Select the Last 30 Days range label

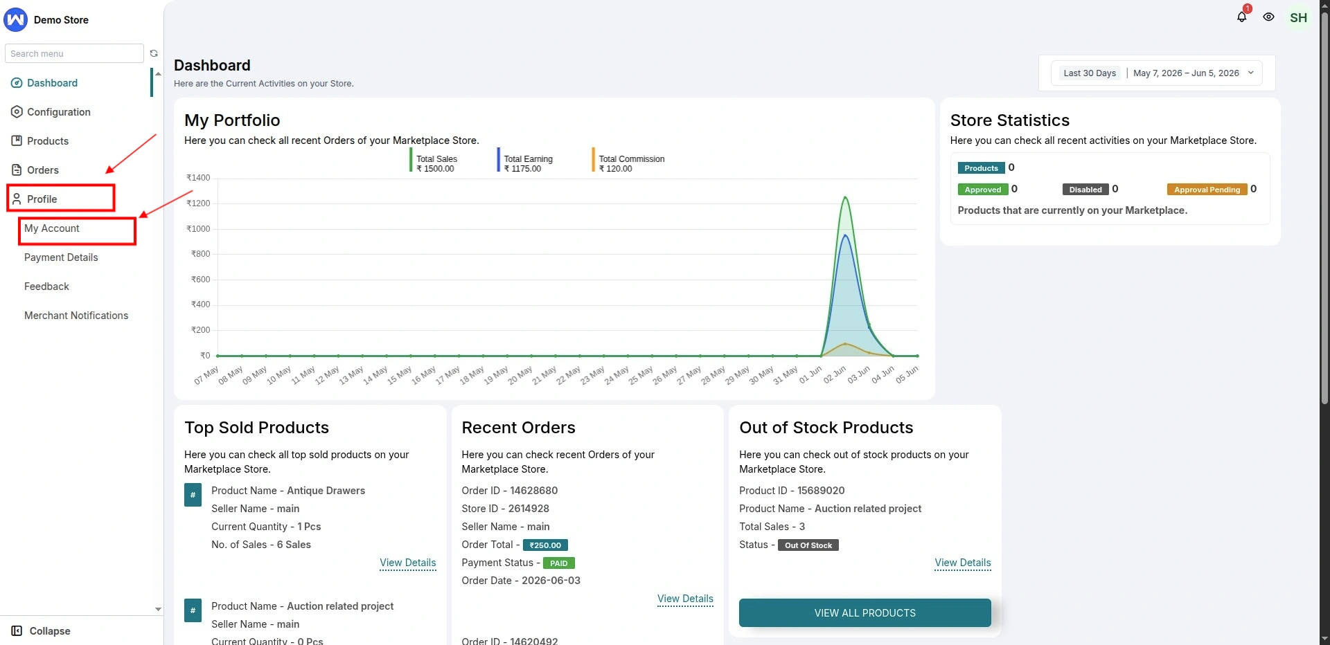[1090, 73]
